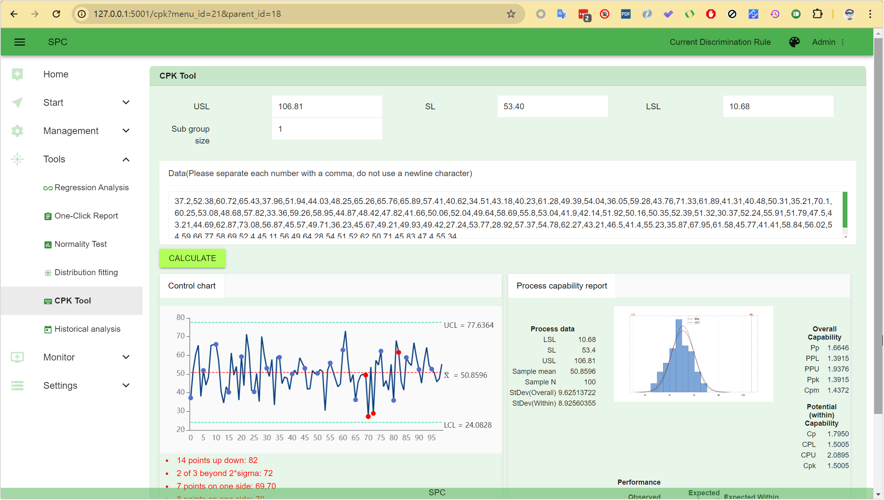The width and height of the screenshot is (884, 500).
Task: Select the One-Click Report icon
Action: (47, 216)
